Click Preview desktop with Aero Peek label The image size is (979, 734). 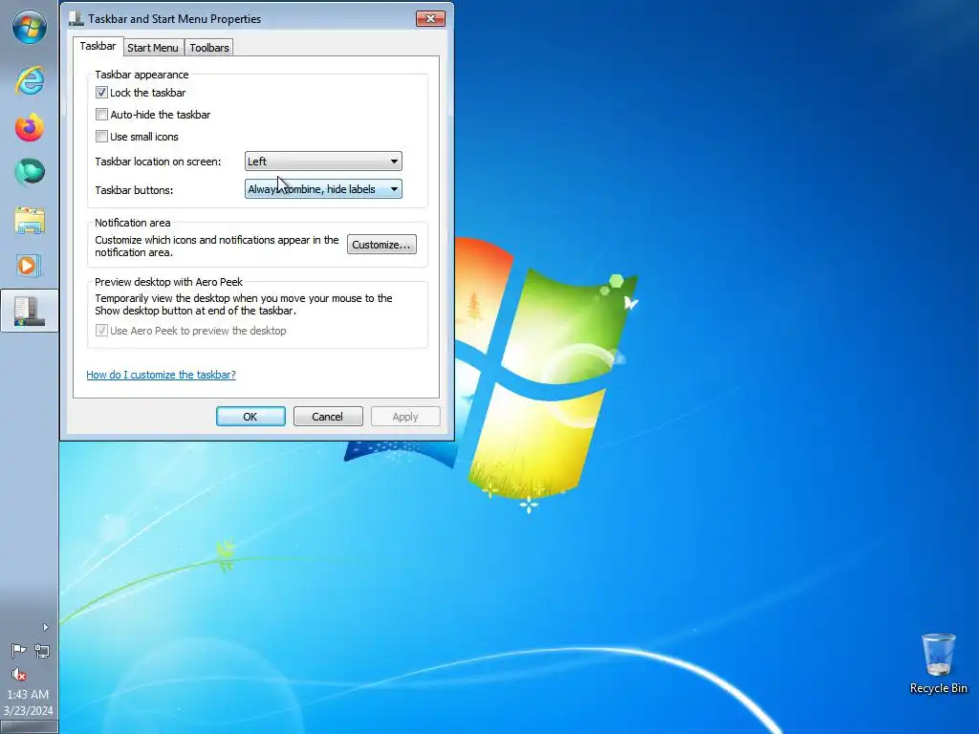[x=168, y=282]
